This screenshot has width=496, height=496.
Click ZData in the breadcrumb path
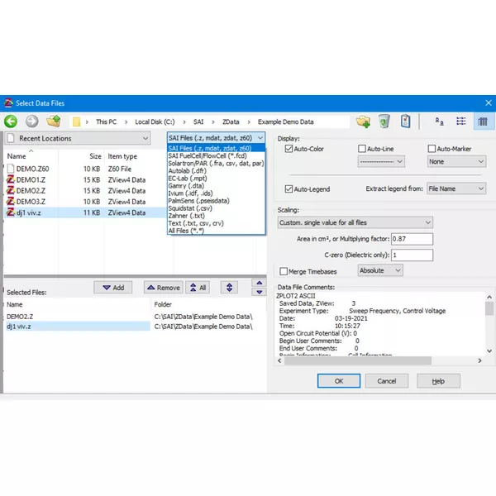231,122
